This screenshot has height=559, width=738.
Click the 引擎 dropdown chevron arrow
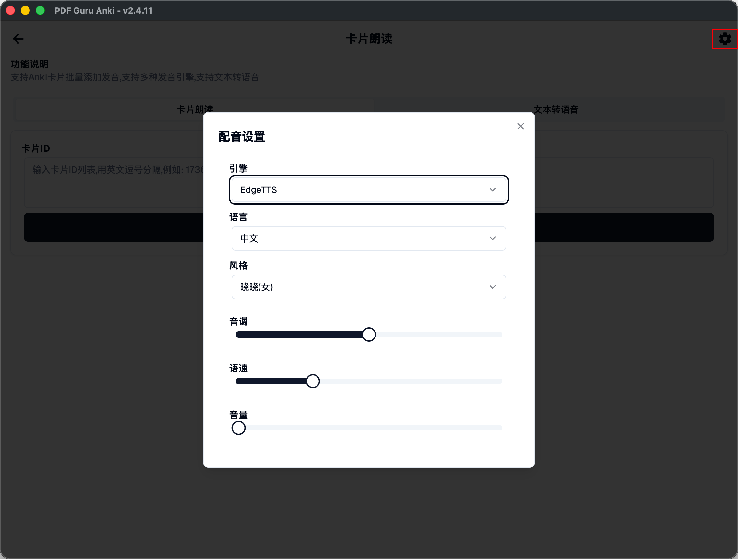492,190
